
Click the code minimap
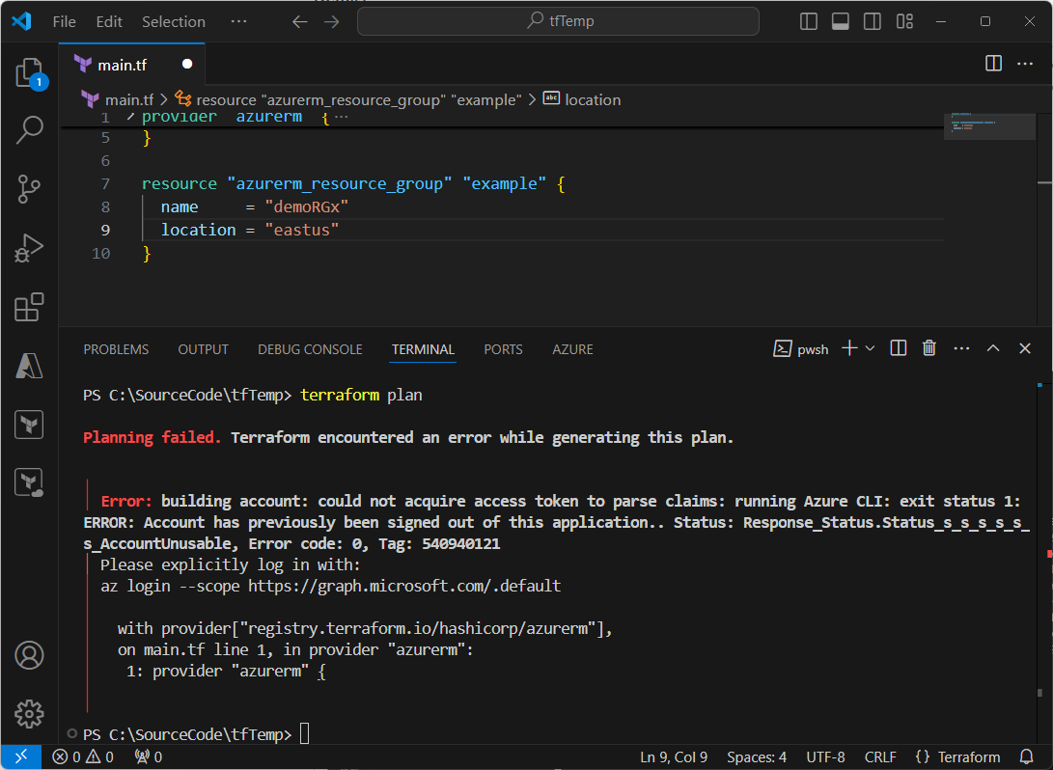pos(989,126)
